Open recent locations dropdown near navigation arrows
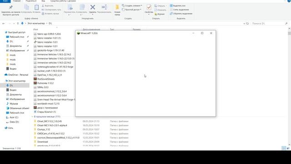 pyautogui.click(x=14, y=23)
